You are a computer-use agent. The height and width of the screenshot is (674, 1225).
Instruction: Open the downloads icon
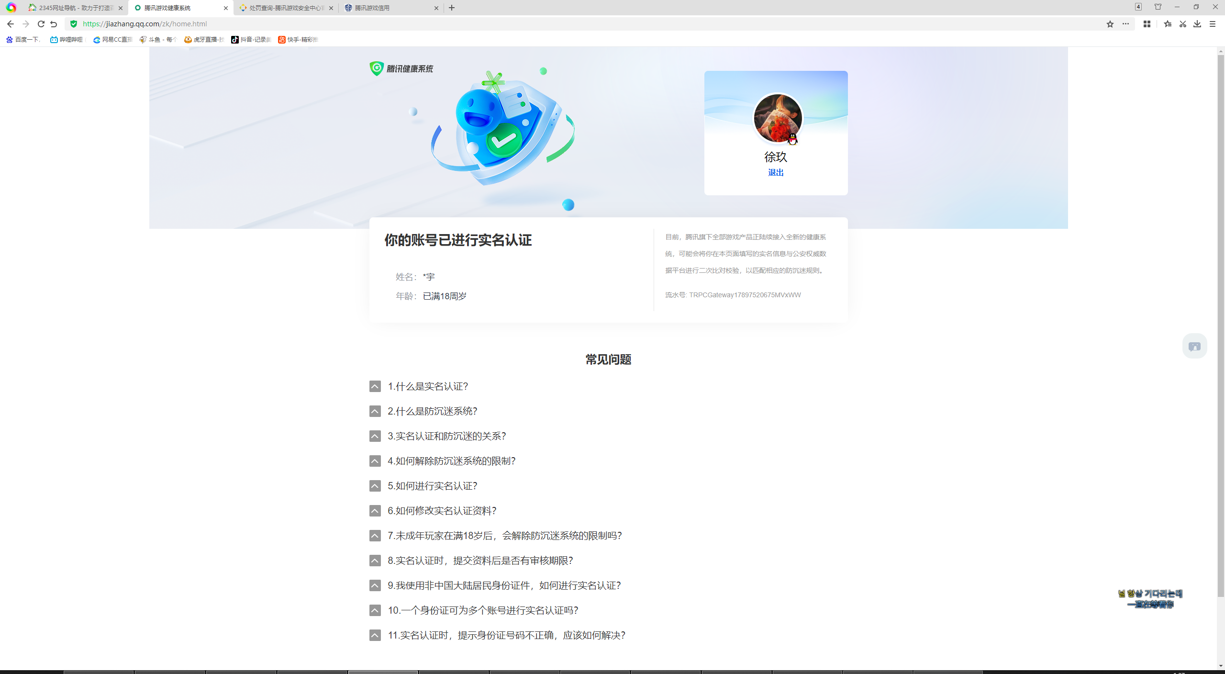[1197, 24]
